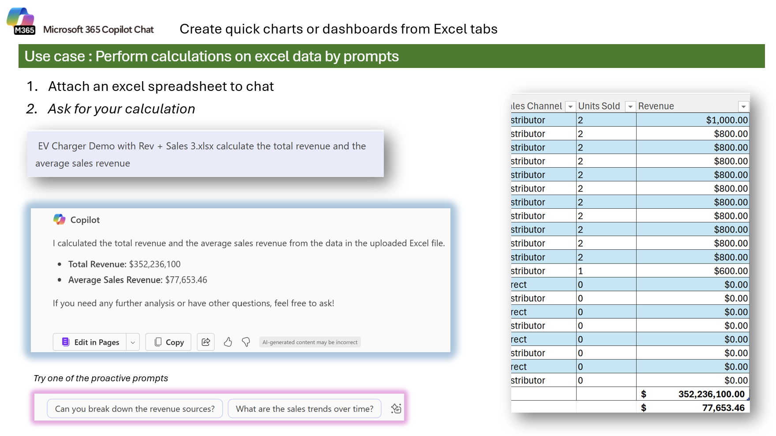The width and height of the screenshot is (776, 436).
Task: Open the Revenue column filter dropdown
Action: [744, 106]
